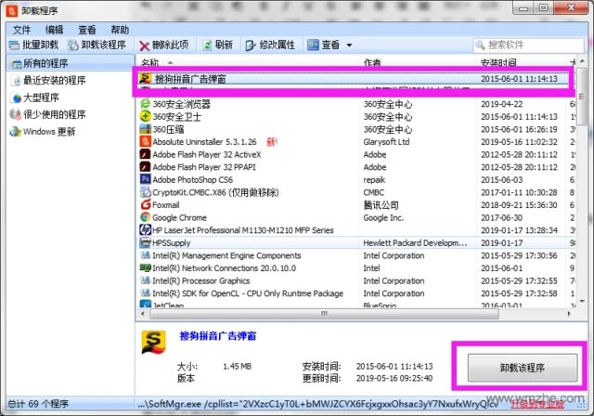Viewport: 594px width, 416px height.
Task: Click Intel SDK for OpenCL icon
Action: 146,292
